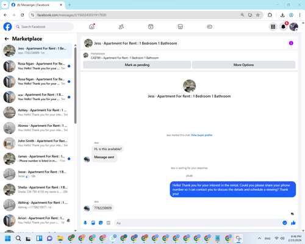
Task: Click the browser reload button
Action: click(x=23, y=15)
